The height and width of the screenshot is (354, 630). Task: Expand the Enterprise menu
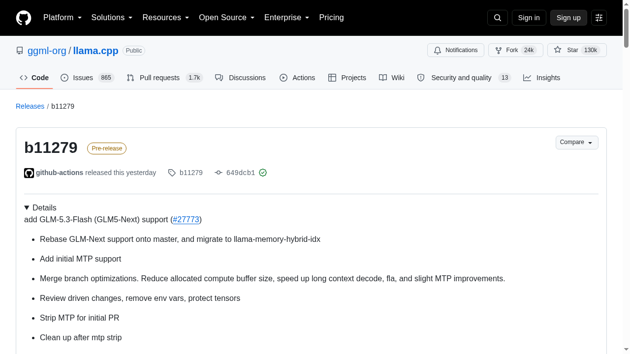pyautogui.click(x=286, y=18)
